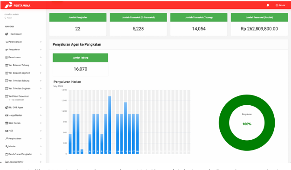This screenshot has height=170, width=291.
Task: Click the 16,070 tabung value
Action: pos(81,69)
